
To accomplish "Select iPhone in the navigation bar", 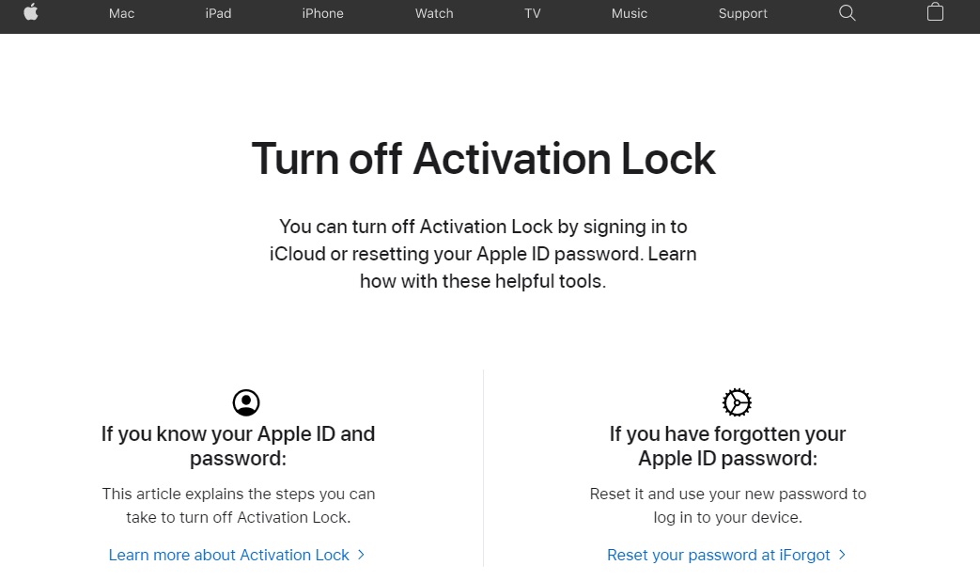I will click(322, 13).
